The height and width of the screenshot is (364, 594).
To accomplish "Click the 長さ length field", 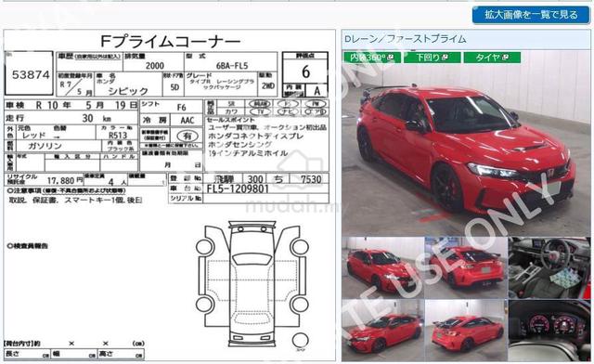I will 27,354.
